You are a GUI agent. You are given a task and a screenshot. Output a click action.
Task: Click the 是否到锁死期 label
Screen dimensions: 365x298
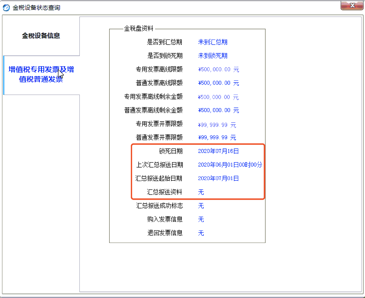click(x=165, y=56)
